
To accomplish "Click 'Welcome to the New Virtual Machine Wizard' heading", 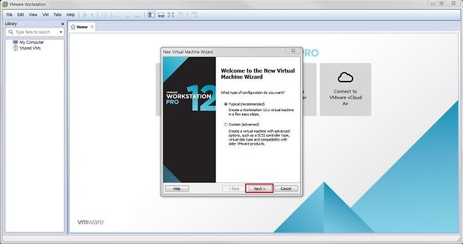I will coord(258,74).
